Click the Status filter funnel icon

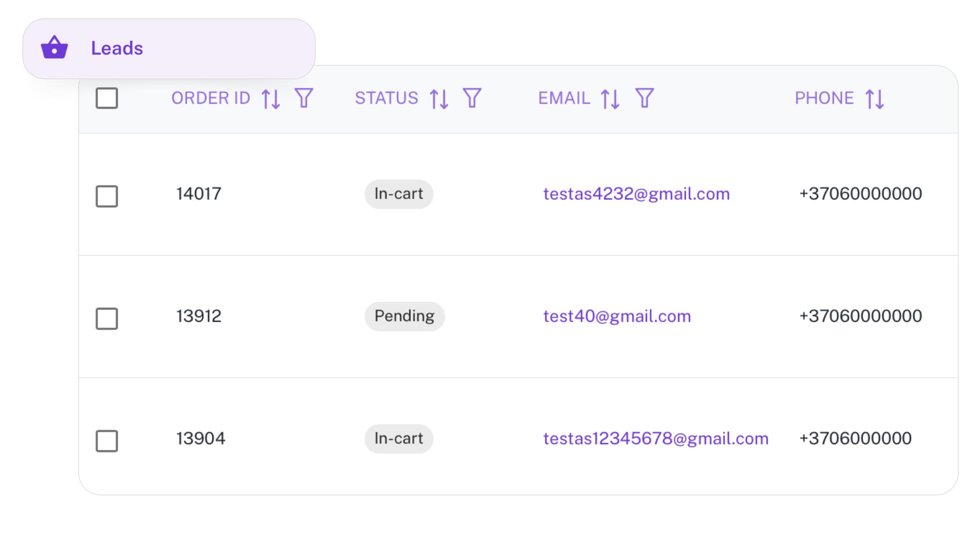point(471,98)
